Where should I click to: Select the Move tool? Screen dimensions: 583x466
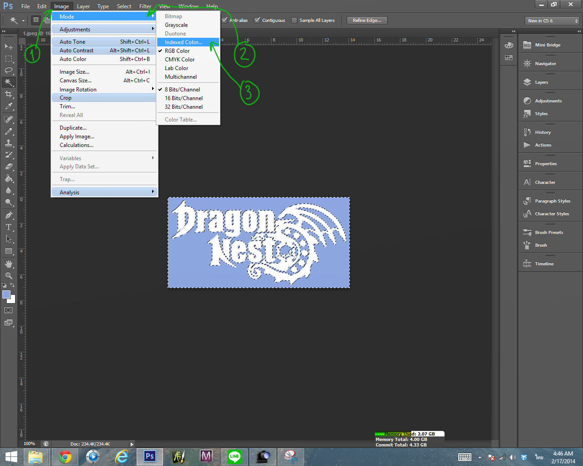[9, 46]
